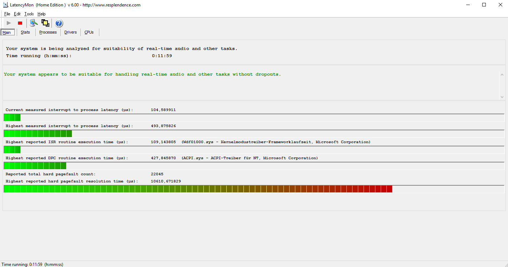508x267 pixels.
Task: Click the message box scroll-down arrow
Action: click(502, 97)
